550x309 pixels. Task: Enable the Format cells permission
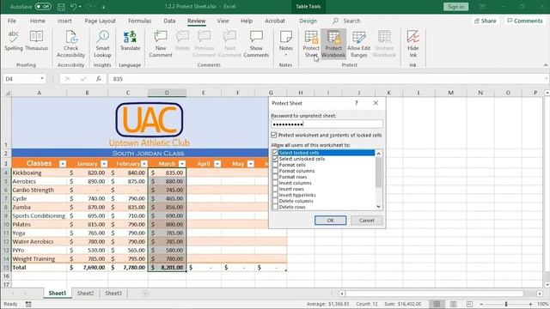click(x=275, y=165)
